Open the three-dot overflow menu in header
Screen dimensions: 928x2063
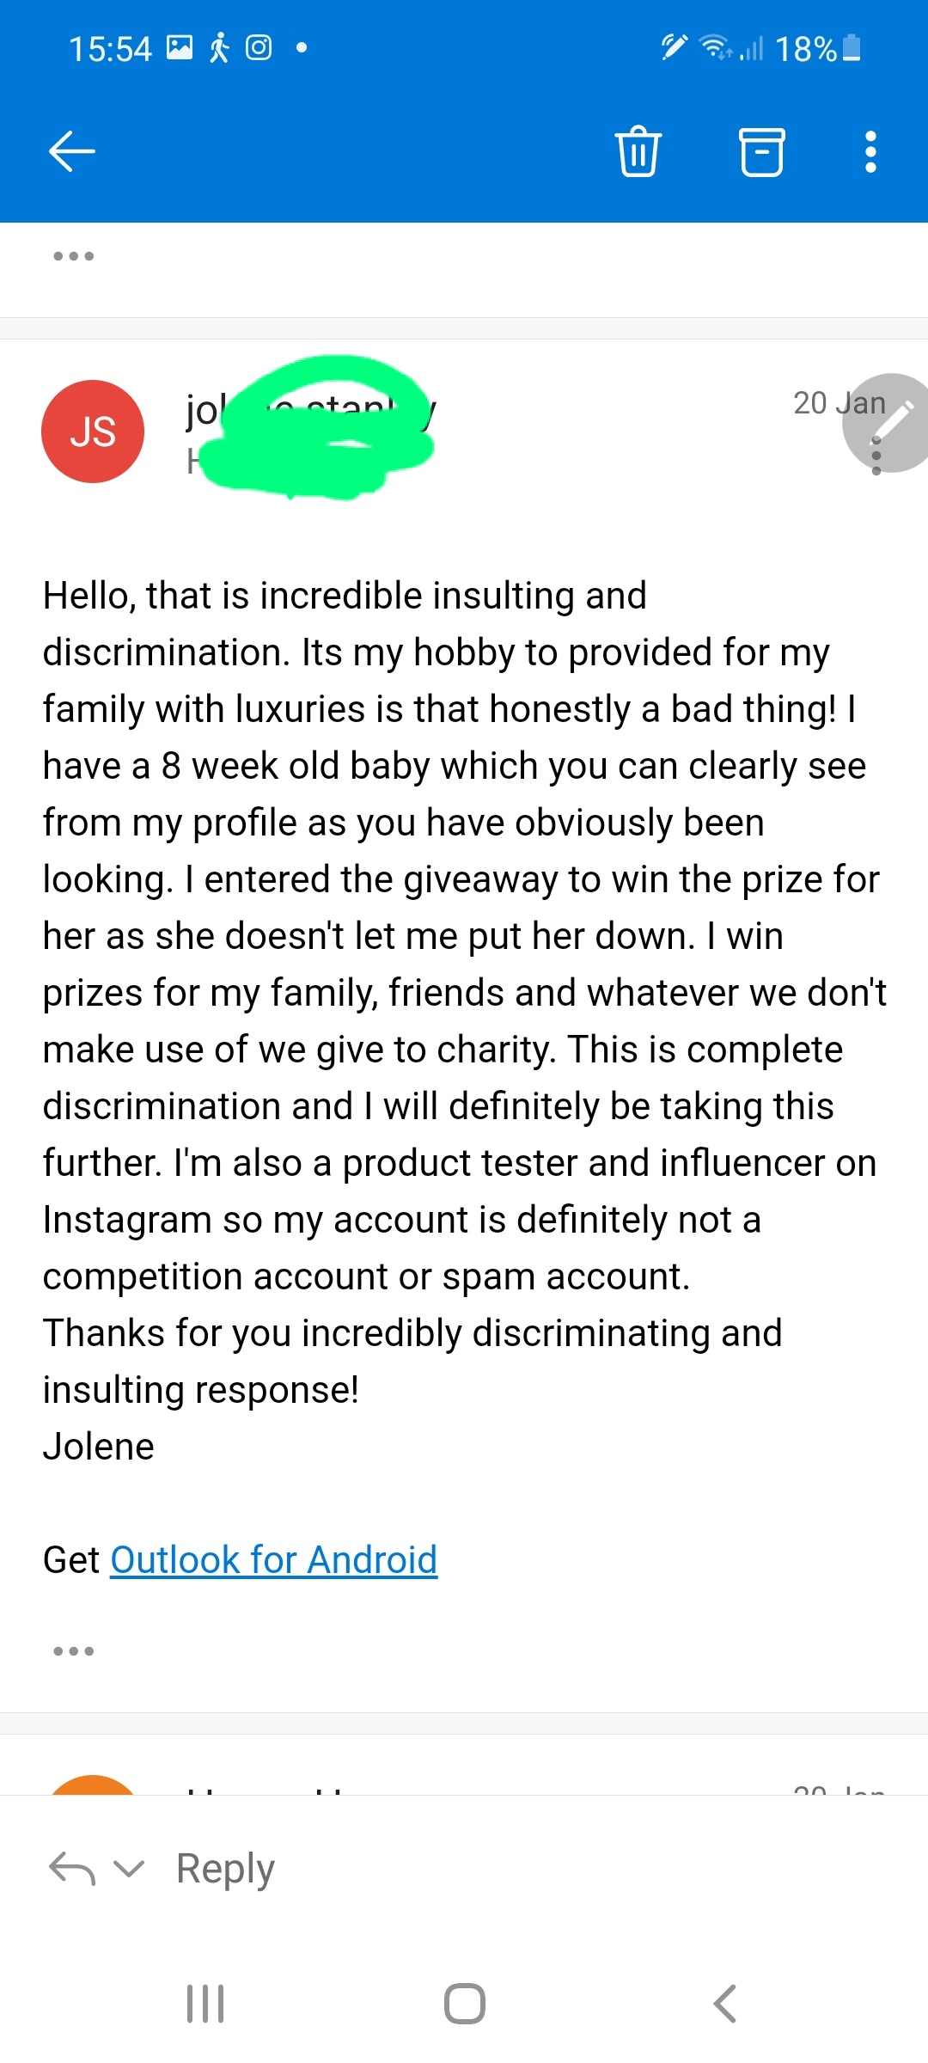870,152
